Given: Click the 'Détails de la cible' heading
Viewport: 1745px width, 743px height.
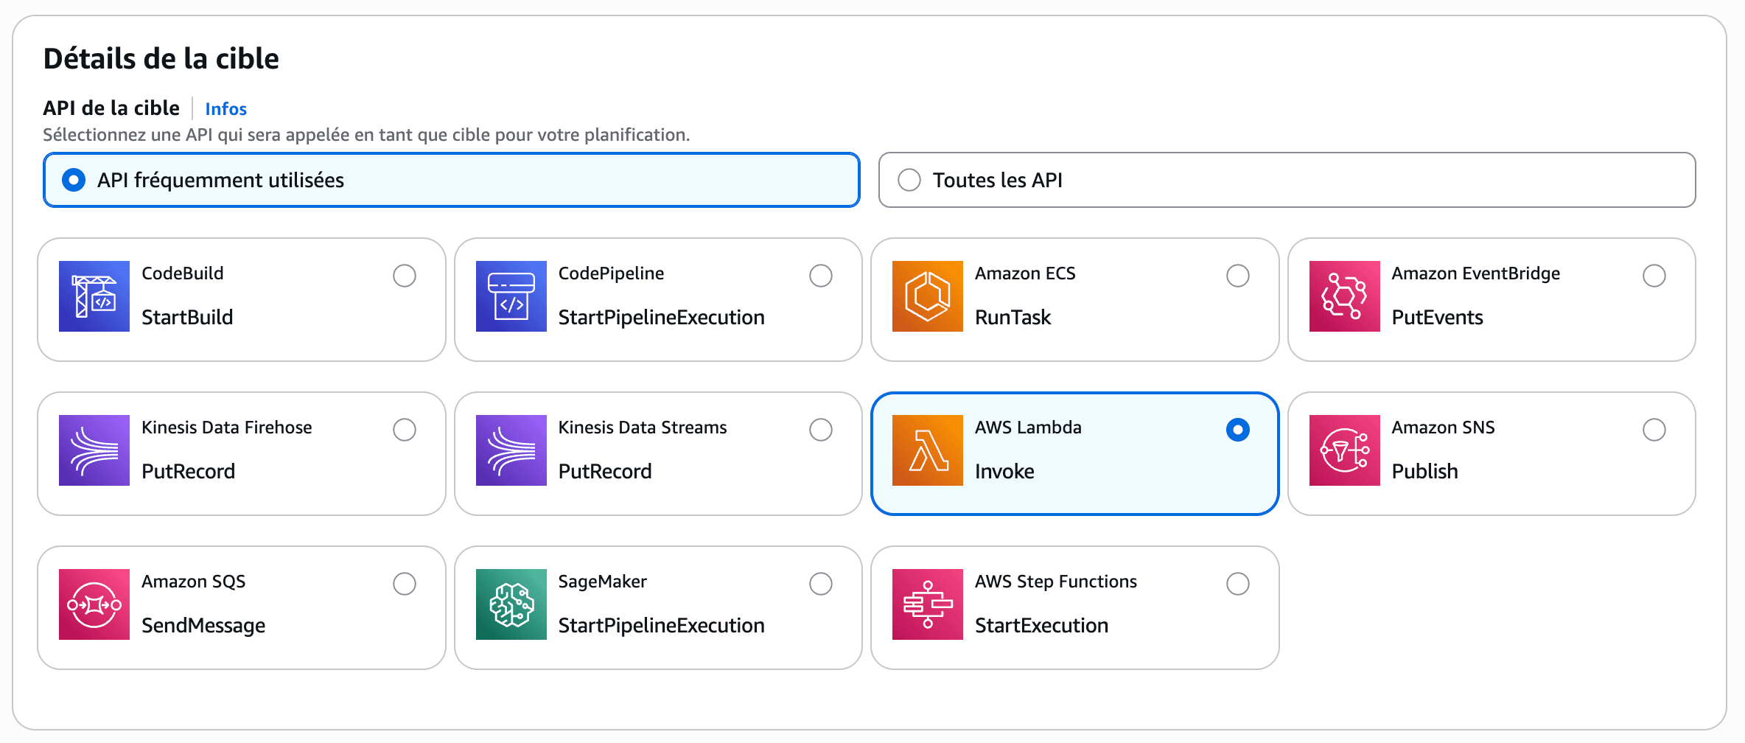Looking at the screenshot, I should [161, 59].
